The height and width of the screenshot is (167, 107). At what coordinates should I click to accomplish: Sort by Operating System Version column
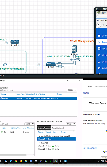[x=36, y=94]
